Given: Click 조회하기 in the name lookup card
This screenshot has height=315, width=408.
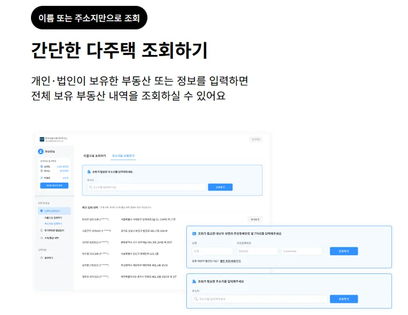Looking at the screenshot, I should (344, 251).
